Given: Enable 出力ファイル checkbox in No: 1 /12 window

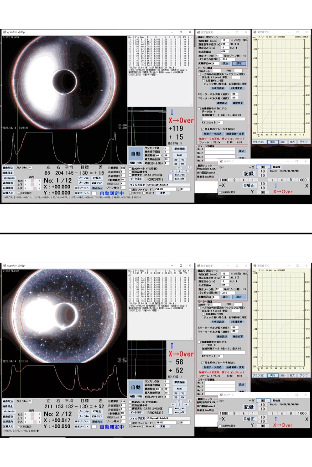Looking at the screenshot, I should pyautogui.click(x=130, y=189).
